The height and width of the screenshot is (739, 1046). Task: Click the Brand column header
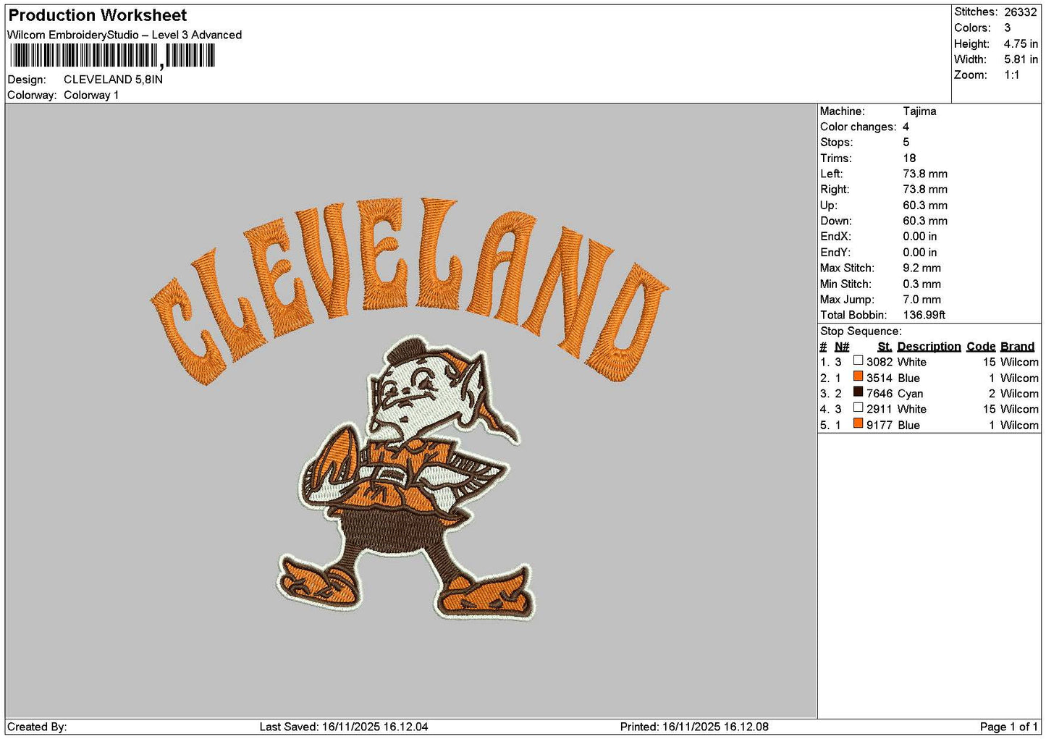[1017, 347]
